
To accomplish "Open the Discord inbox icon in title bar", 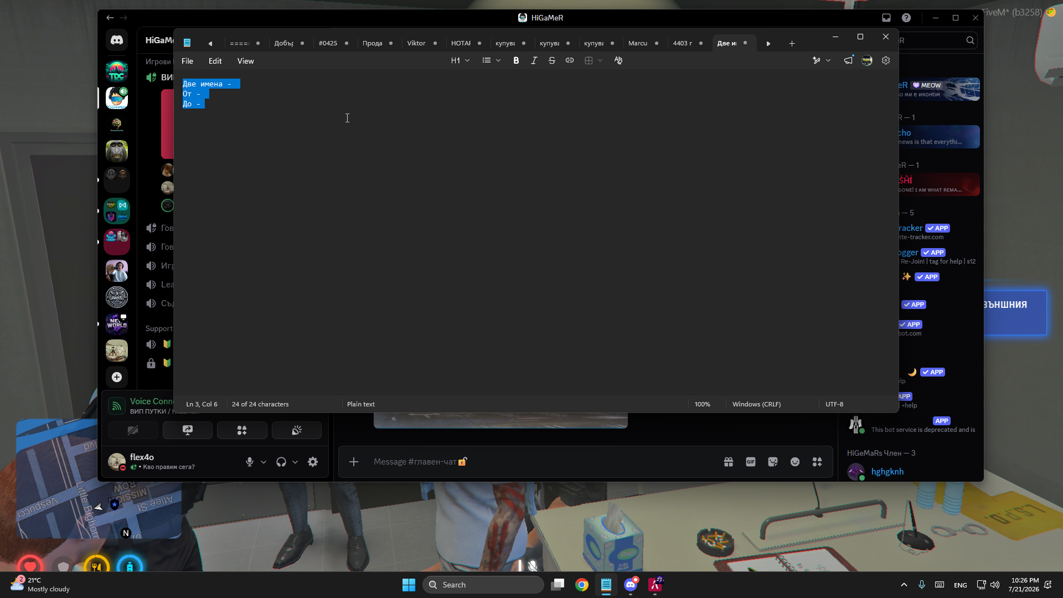I will [x=886, y=18].
